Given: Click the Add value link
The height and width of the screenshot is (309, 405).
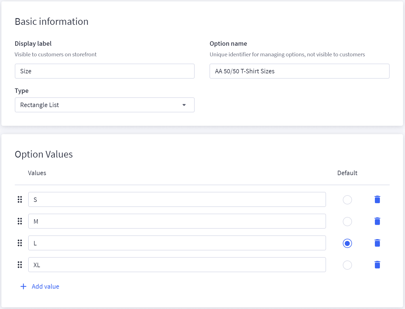Looking at the screenshot, I should coord(45,286).
